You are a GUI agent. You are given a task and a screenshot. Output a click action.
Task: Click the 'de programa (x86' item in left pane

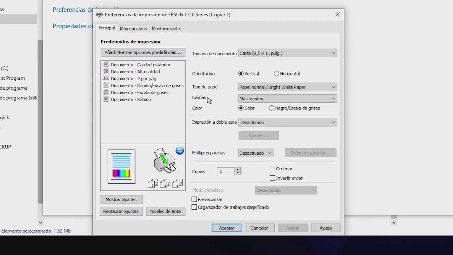[18, 98]
